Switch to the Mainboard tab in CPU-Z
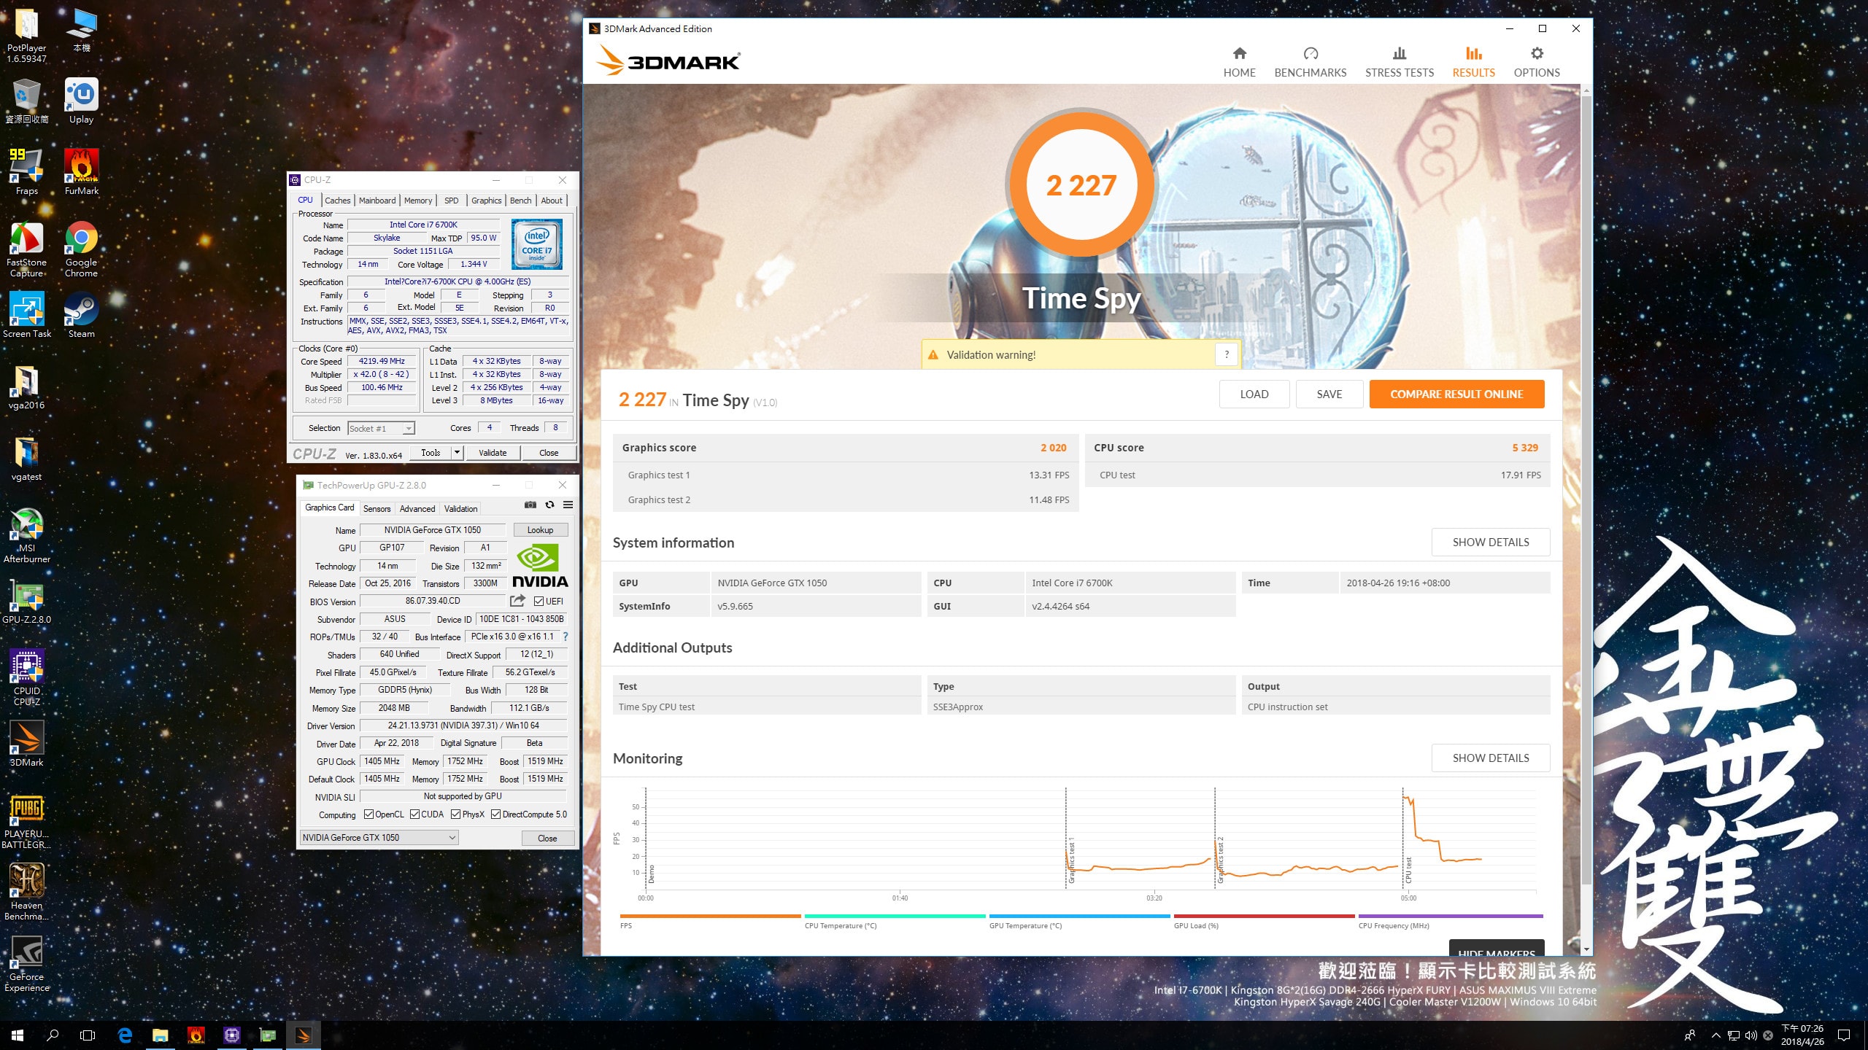The height and width of the screenshot is (1050, 1868). tap(377, 201)
